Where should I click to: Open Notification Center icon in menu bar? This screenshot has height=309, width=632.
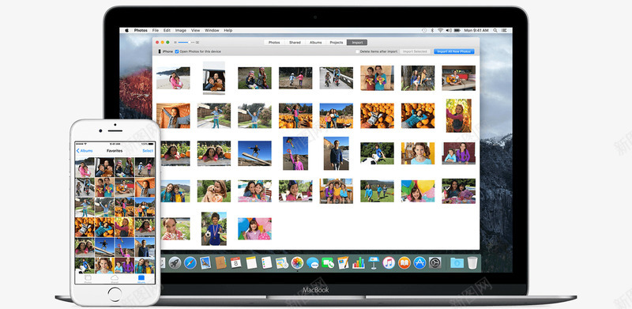point(505,30)
